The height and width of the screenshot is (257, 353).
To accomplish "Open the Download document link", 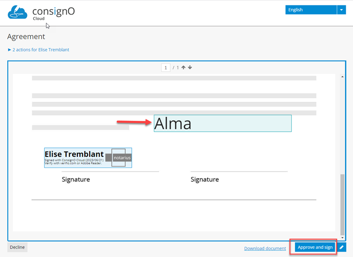I will click(265, 248).
